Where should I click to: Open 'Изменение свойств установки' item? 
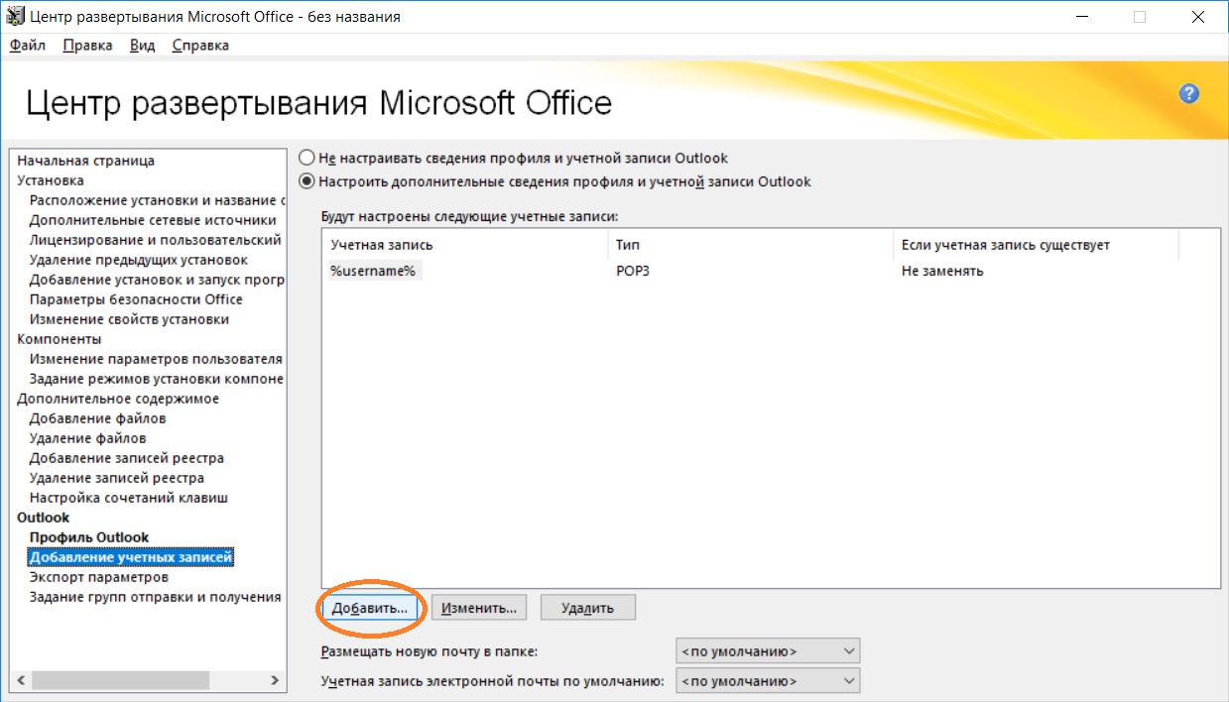click(130, 319)
